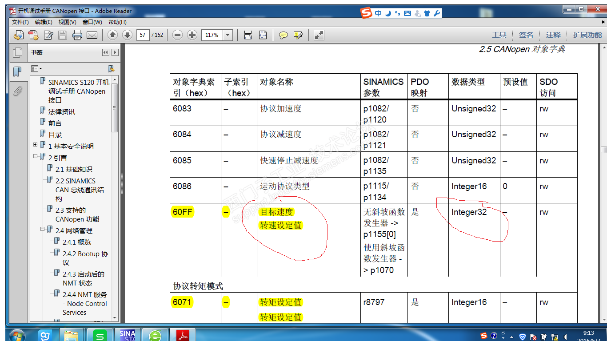Open the '目录' bookmark
The height and width of the screenshot is (341, 607).
click(x=55, y=135)
